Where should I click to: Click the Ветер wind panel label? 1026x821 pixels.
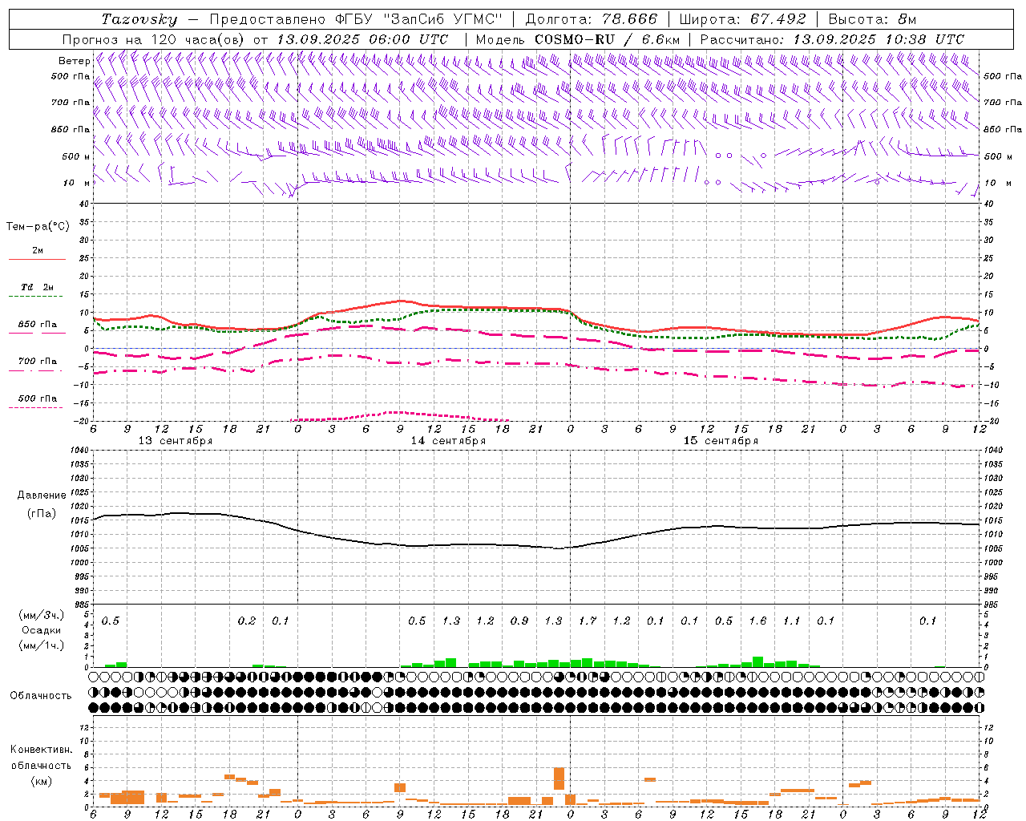click(75, 61)
